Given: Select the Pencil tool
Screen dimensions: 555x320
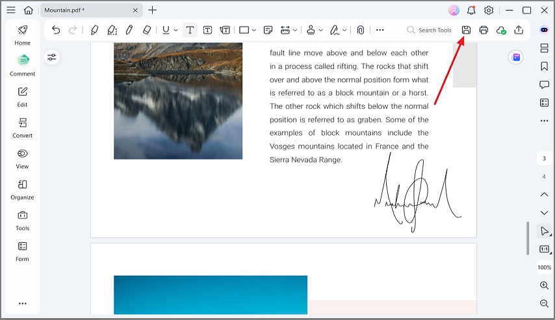Looking at the screenshot, I should 129,30.
